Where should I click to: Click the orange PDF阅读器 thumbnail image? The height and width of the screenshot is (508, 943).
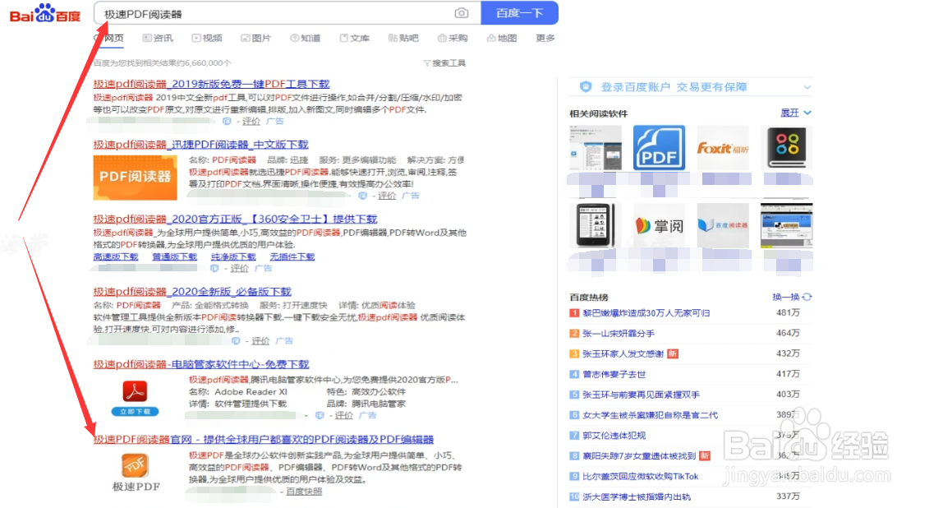[x=134, y=178]
